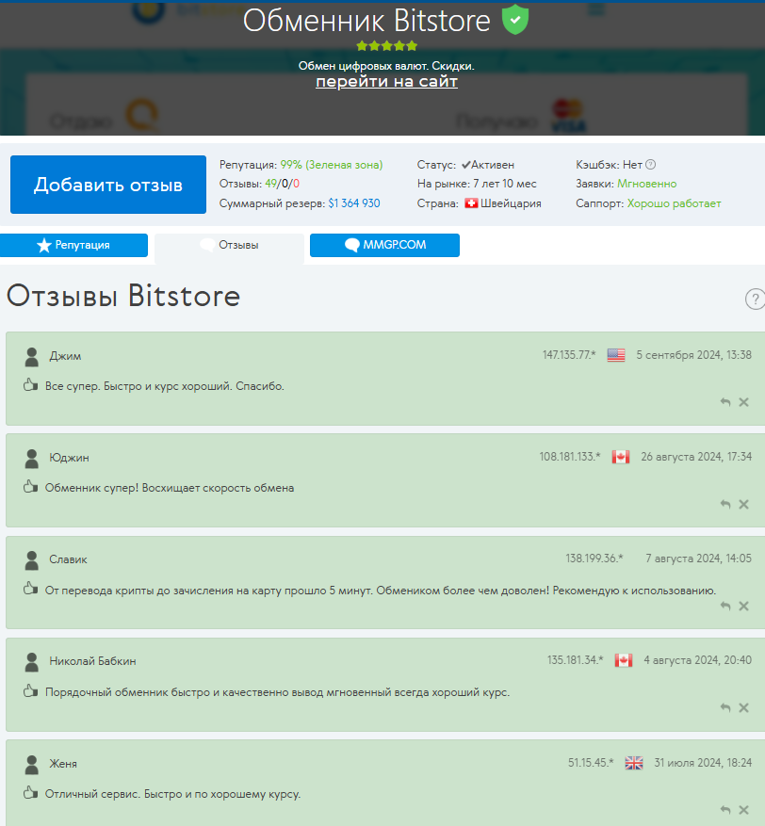Click the positive reviews count 49
This screenshot has width=765, height=826.
pyautogui.click(x=270, y=184)
